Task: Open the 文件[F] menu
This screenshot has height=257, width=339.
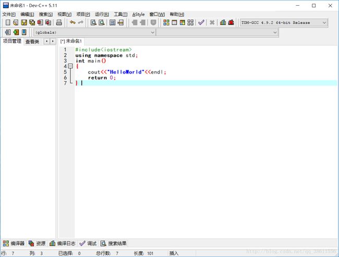Action: pos(9,14)
